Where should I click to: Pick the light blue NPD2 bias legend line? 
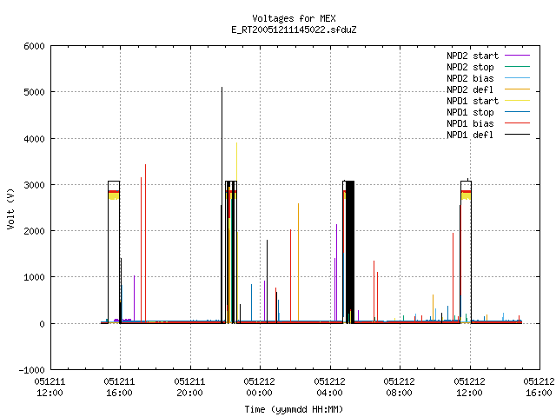pyautogui.click(x=517, y=78)
